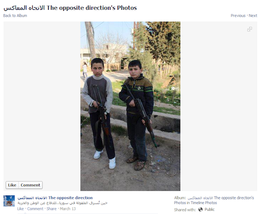Image resolution: width=259 pixels, height=214 pixels.
Task: Open the Timeline Photos link
Action: [x=204, y=203]
